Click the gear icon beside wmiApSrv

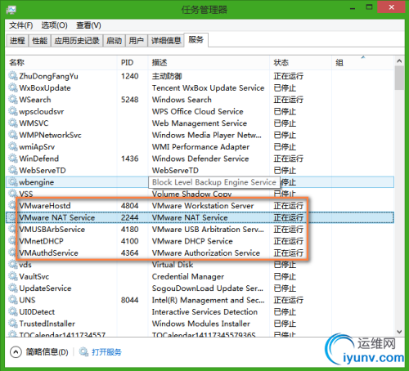click(x=13, y=146)
